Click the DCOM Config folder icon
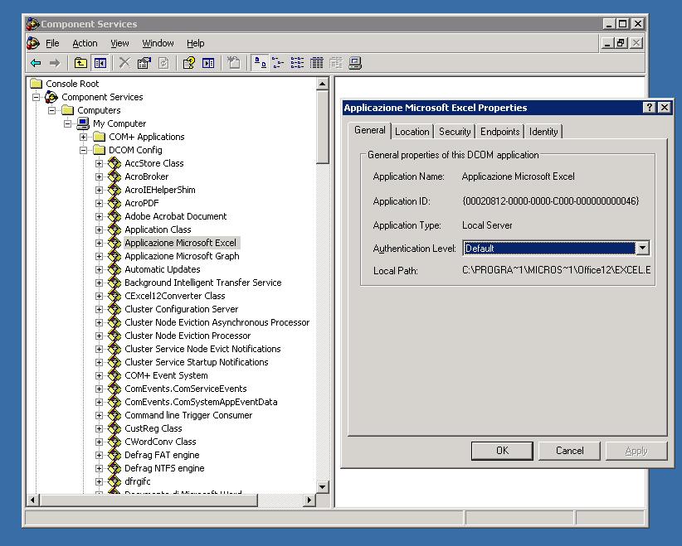The height and width of the screenshot is (546, 682). [x=100, y=150]
